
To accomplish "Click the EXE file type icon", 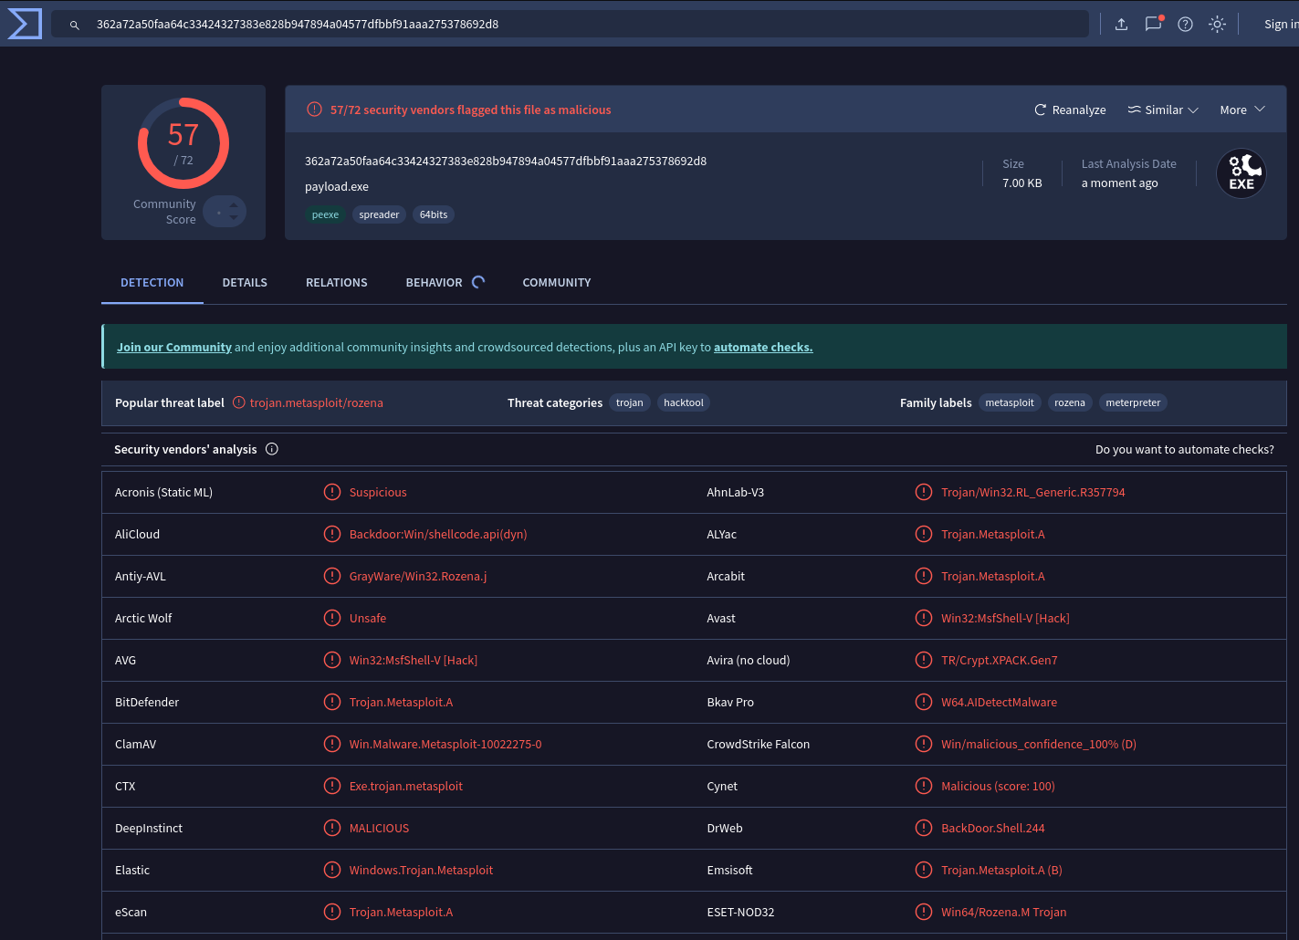I will pyautogui.click(x=1241, y=173).
